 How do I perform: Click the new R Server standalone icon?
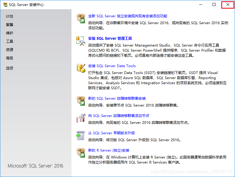pyautogui.click(x=81, y=153)
